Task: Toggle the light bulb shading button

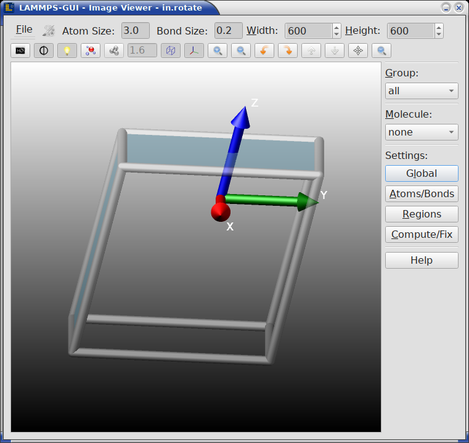Action: point(67,51)
